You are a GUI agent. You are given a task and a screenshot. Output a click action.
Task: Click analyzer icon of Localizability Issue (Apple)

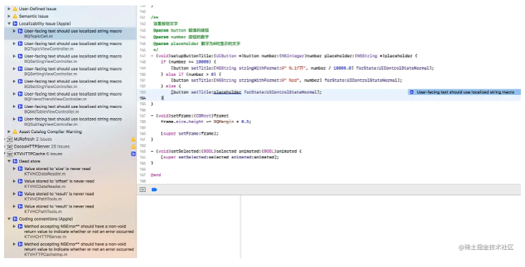(15, 23)
